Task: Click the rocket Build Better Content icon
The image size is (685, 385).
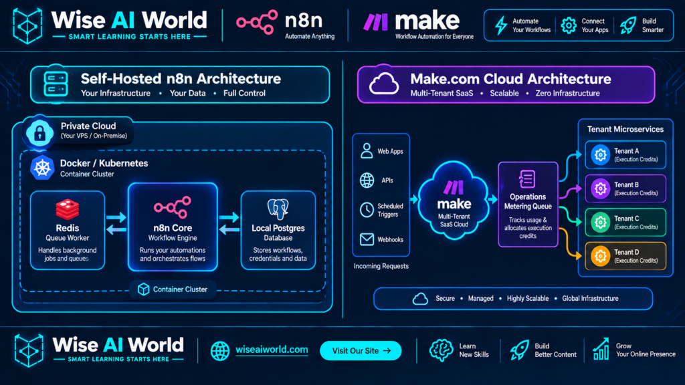Action: coord(519,350)
